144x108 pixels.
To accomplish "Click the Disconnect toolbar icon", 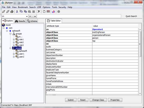I will coord(8,12).
